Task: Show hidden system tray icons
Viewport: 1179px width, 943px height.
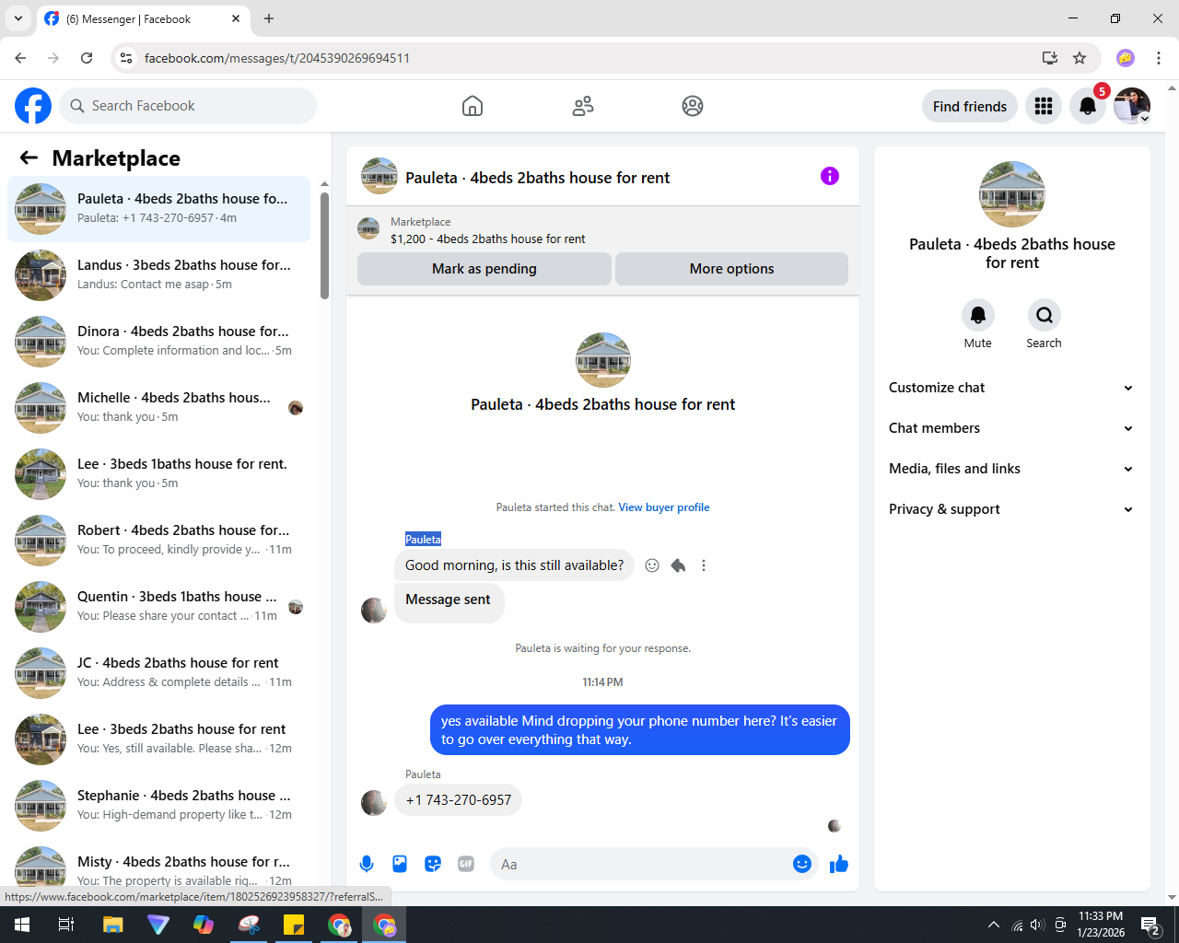Action: [x=993, y=925]
